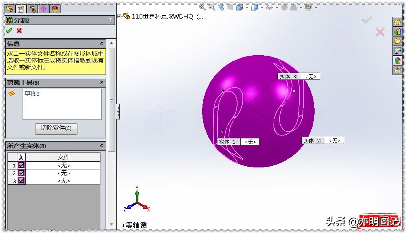Open the Design Library panel
This screenshot has height=234, width=407.
398,31
